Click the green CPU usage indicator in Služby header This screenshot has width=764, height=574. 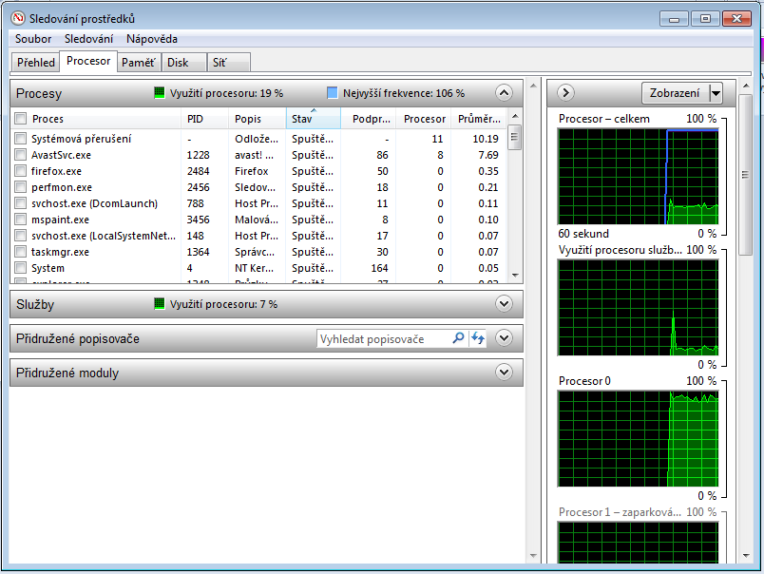[160, 303]
